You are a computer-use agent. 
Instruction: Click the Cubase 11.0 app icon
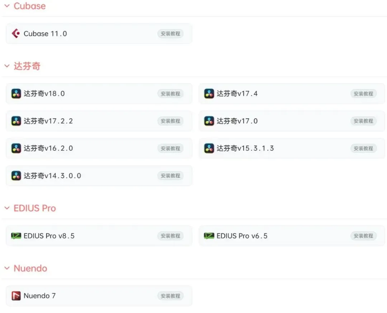point(16,33)
